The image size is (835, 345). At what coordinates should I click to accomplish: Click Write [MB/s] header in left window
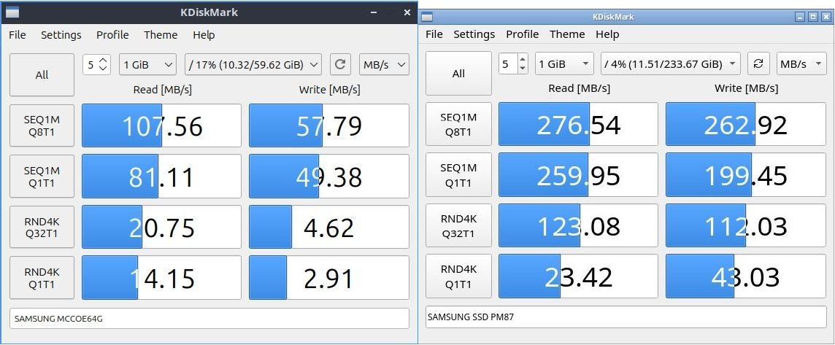(329, 90)
